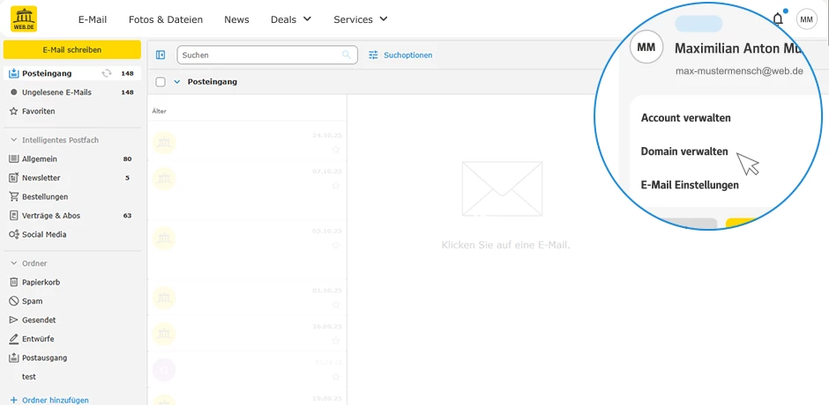This screenshot has width=829, height=405.
Task: Click the Newsletter folder icon
Action: (14, 178)
